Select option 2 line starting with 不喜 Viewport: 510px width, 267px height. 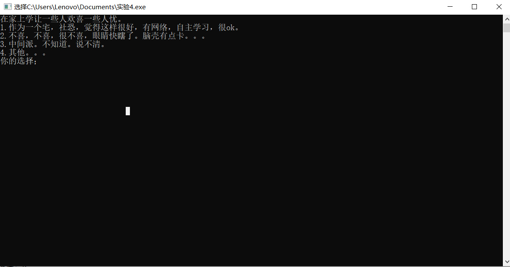coord(103,36)
